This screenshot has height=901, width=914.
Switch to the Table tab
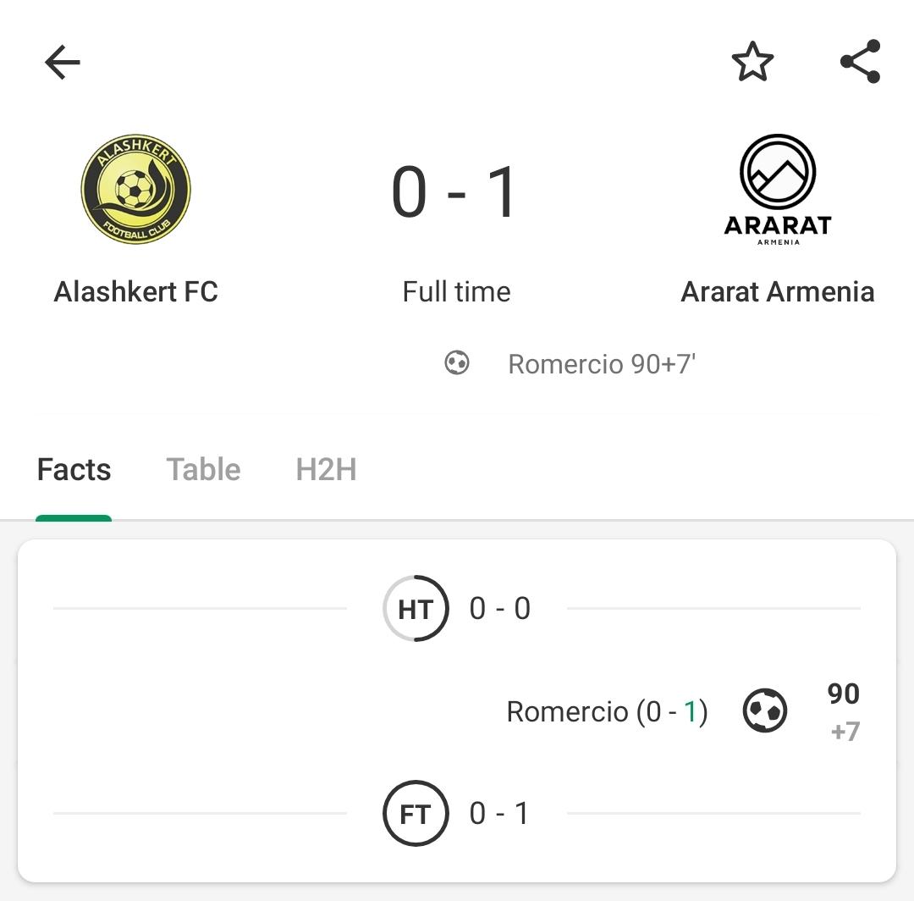pyautogui.click(x=203, y=469)
